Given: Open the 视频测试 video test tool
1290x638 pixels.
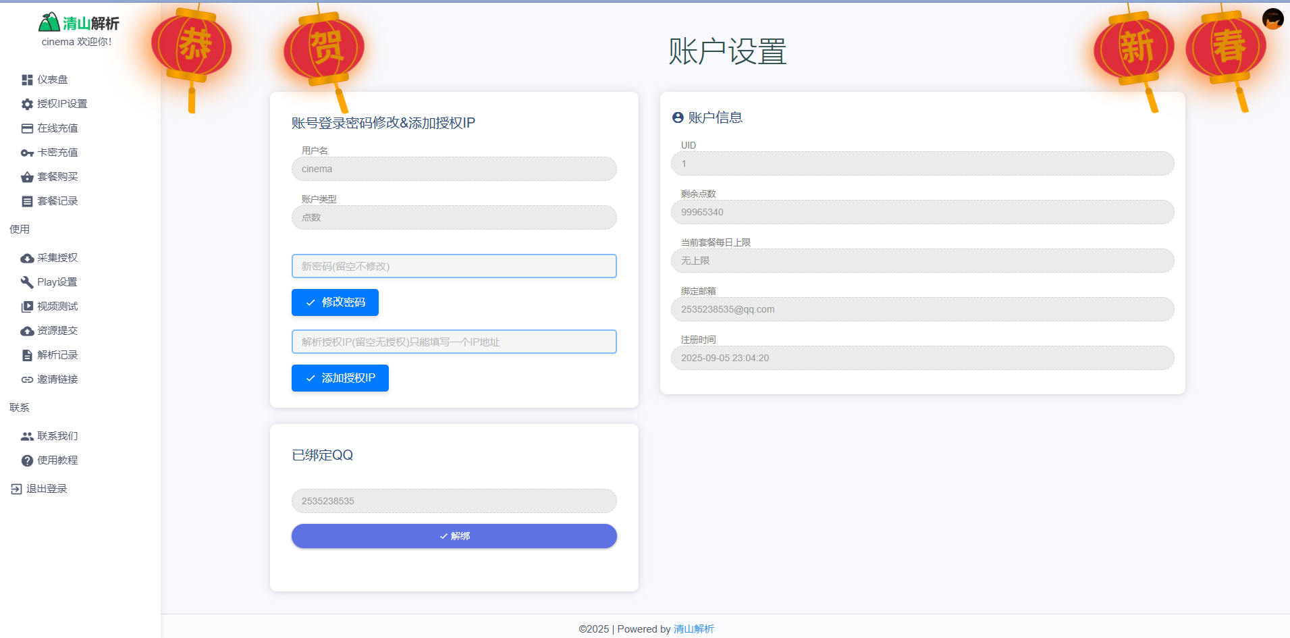Looking at the screenshot, I should [x=57, y=306].
